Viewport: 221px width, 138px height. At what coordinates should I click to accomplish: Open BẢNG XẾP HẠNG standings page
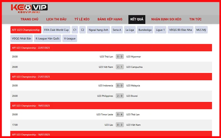pyautogui.click(x=110, y=19)
